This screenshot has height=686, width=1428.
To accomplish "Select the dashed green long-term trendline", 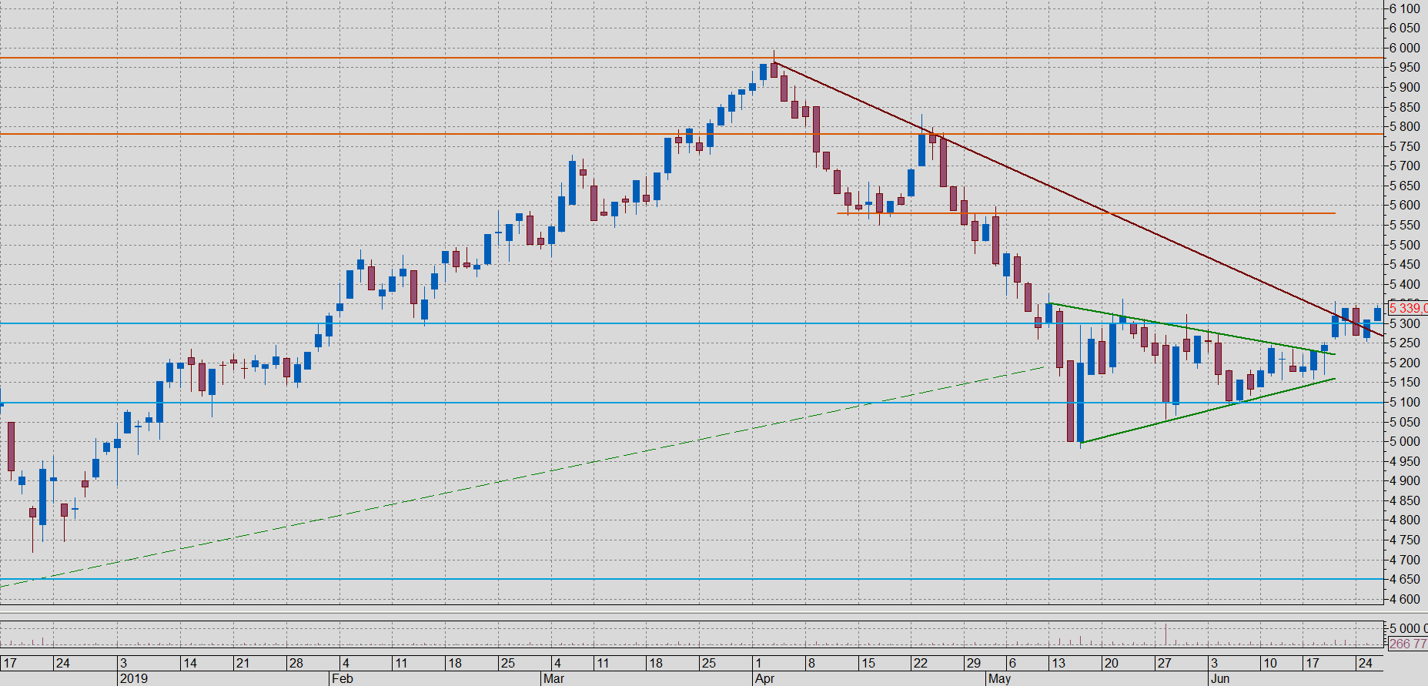I will (523, 477).
